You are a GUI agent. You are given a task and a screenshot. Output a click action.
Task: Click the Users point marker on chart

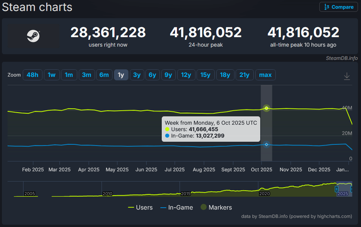pos(266,108)
